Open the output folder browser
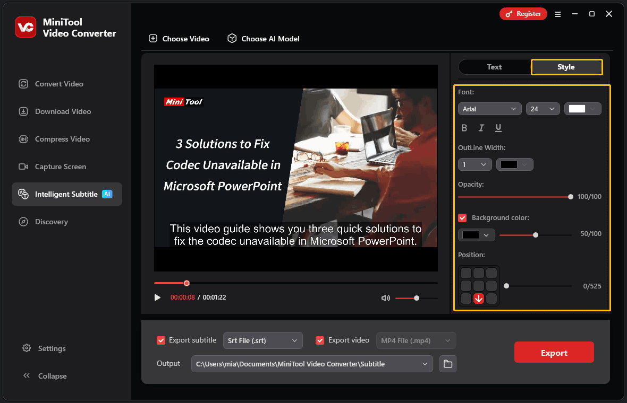 click(x=447, y=364)
